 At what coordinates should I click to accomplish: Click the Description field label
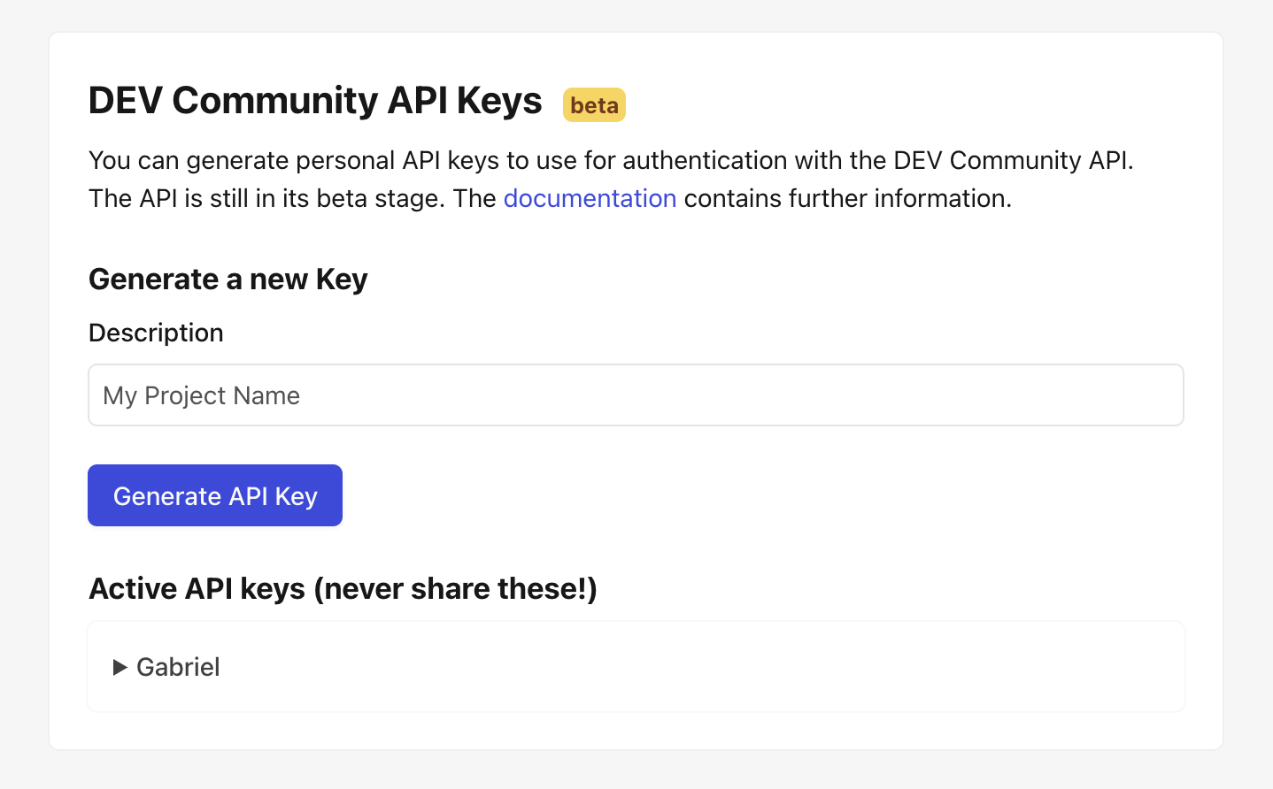point(156,333)
